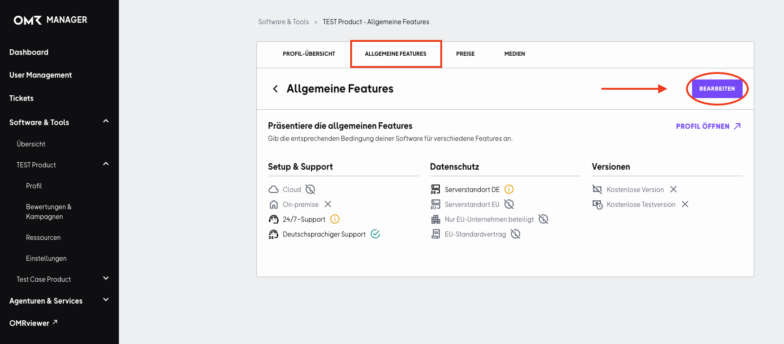Click the X icon beside Kostenlose Version
784x344 pixels.
pos(673,189)
